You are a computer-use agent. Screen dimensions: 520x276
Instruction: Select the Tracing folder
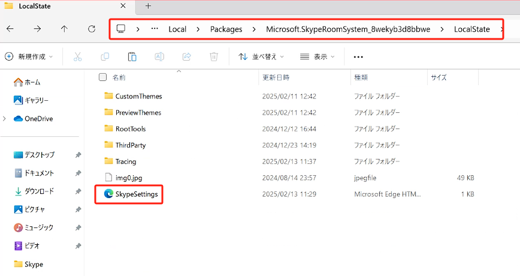[126, 161]
